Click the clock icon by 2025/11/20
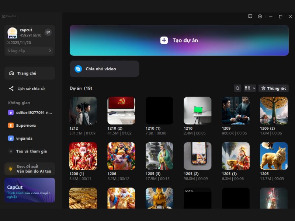 [x=8, y=42]
